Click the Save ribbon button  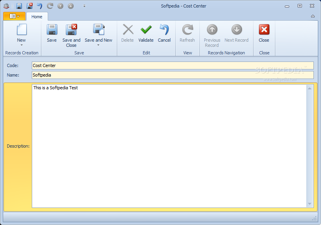click(x=52, y=33)
